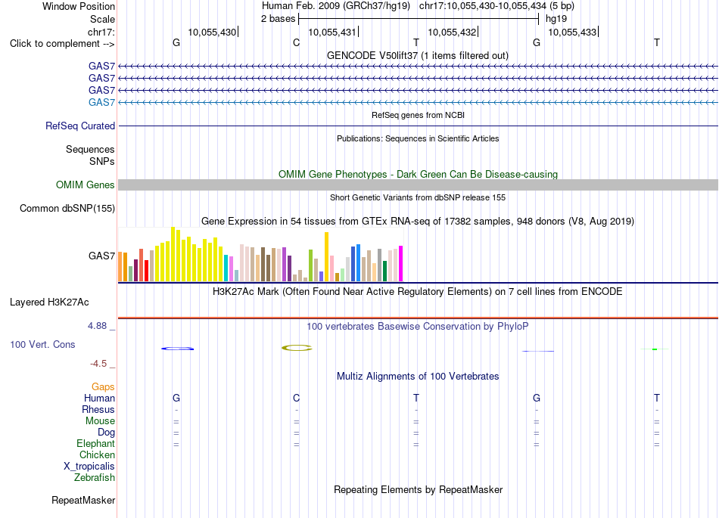The width and height of the screenshot is (719, 518).
Task: Click the 2 bases scale bar
Action: coord(419,19)
